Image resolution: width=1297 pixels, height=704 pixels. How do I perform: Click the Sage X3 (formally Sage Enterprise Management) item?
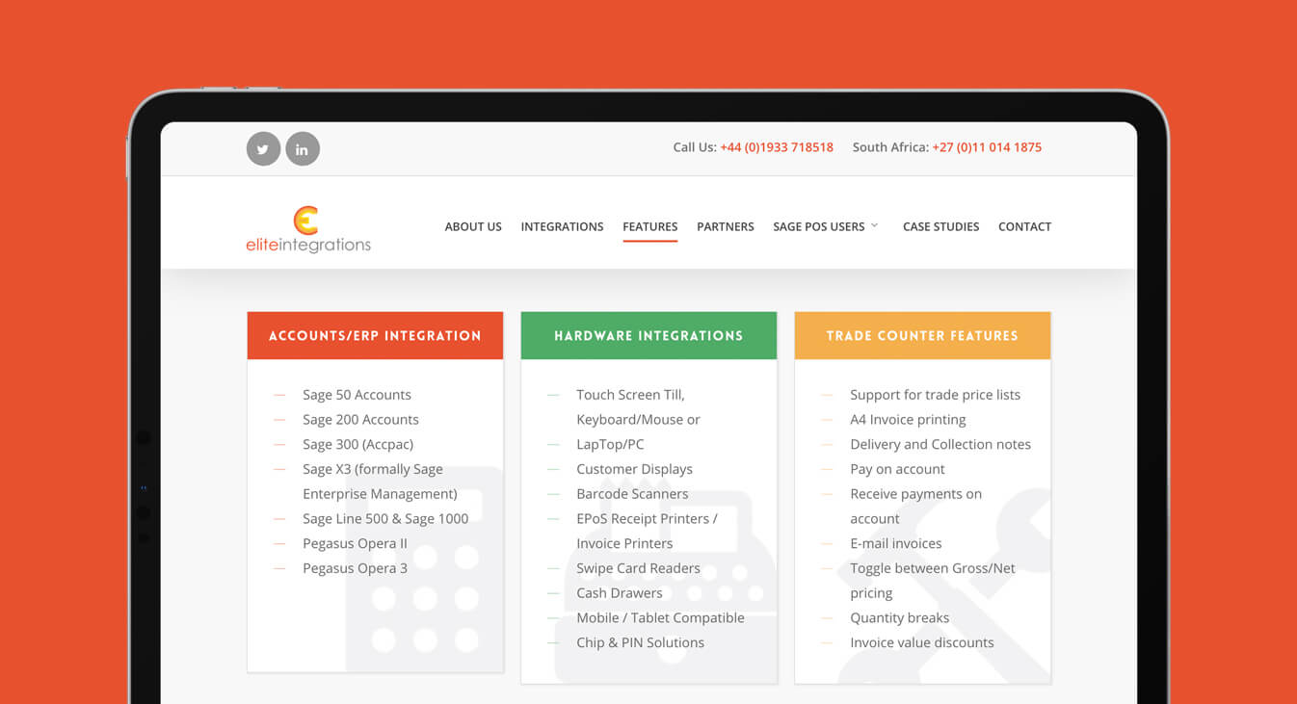point(380,482)
